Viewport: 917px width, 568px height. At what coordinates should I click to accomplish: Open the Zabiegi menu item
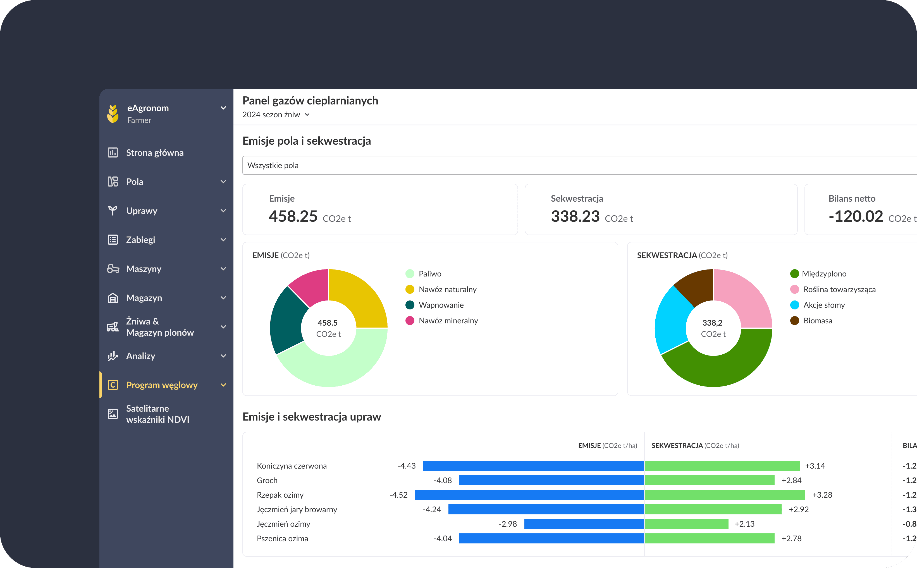(x=140, y=240)
